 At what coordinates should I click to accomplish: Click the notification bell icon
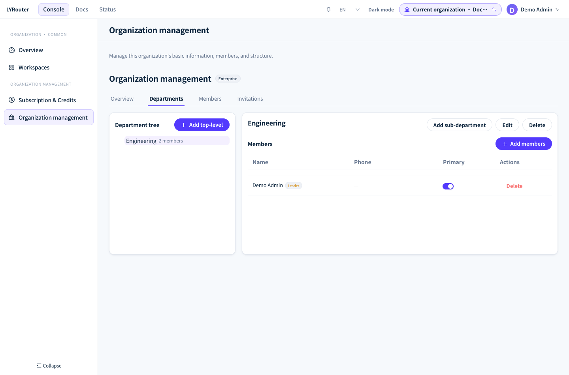(328, 9)
